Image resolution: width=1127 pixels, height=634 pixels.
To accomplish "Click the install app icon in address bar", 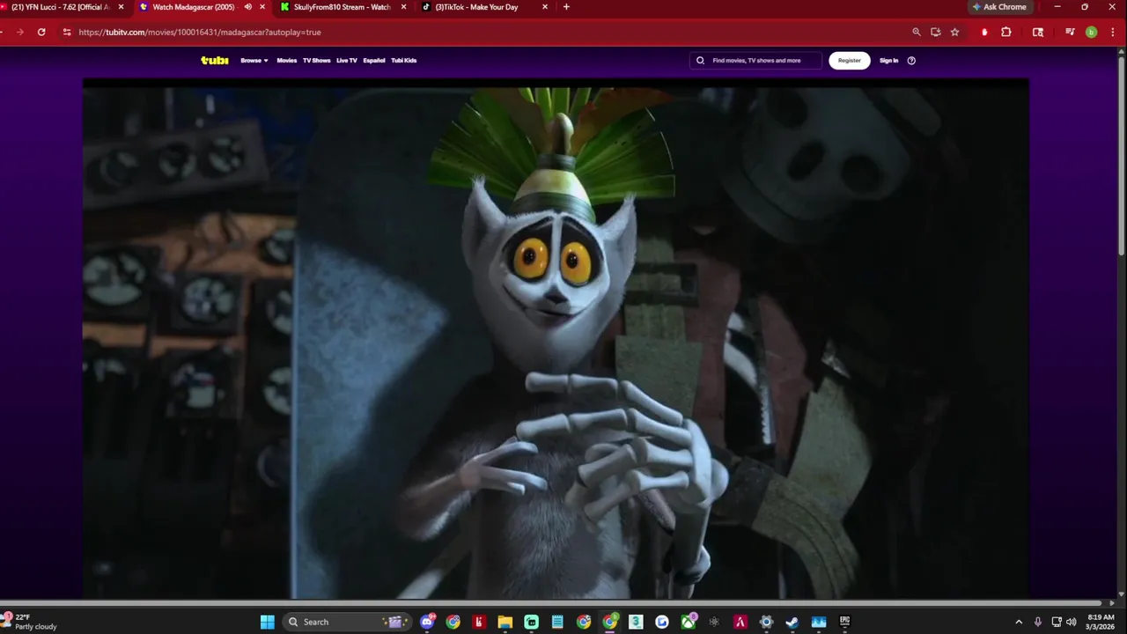I will pos(936,32).
